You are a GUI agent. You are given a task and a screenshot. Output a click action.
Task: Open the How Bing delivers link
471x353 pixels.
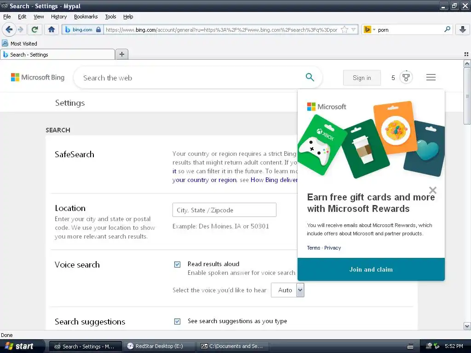[274, 180]
